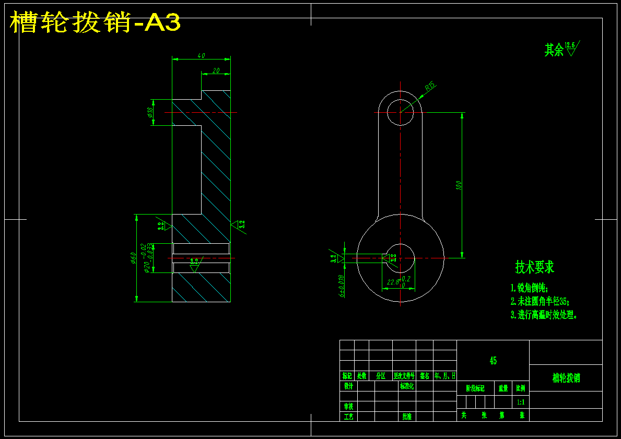
Task: Click technical note 2. 未注圆角半径35
Action: (x=540, y=302)
